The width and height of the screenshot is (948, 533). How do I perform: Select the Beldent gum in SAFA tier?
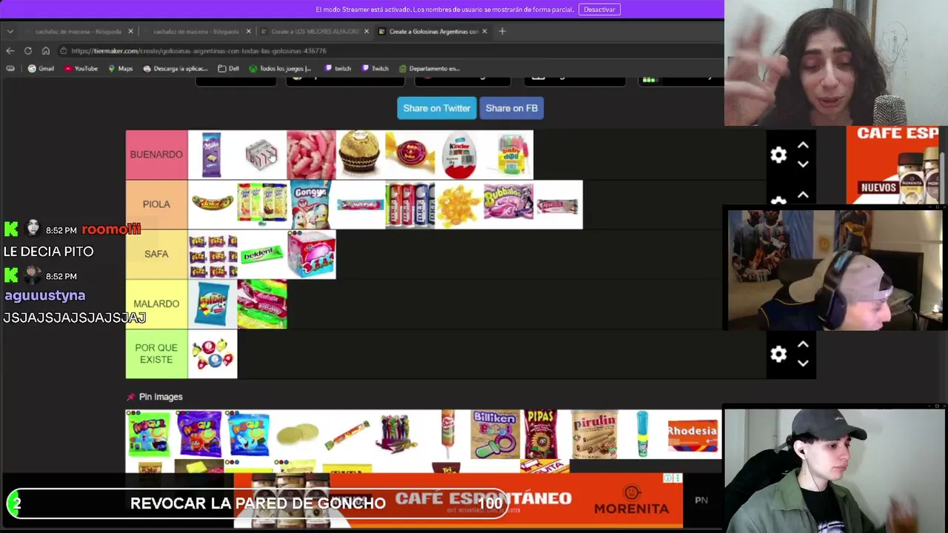261,254
